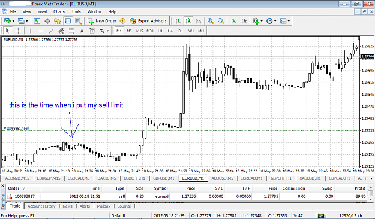
Task: Select the vertical line drawing tool
Action: point(30,31)
